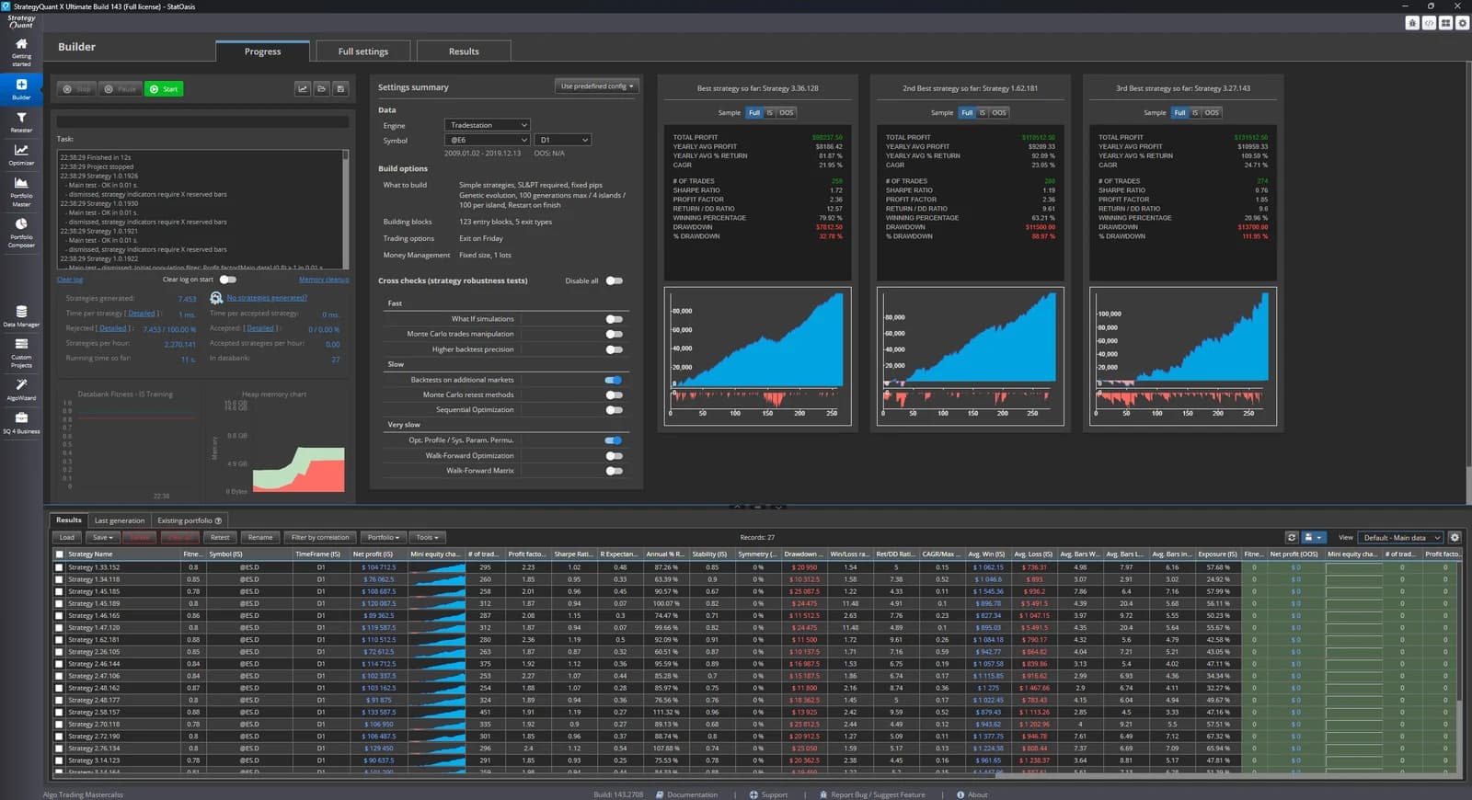Open Portfolio Composer module
Viewport: 1472px width, 800px height.
(21, 233)
